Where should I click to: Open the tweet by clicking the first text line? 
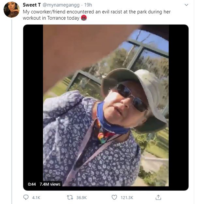(97, 12)
